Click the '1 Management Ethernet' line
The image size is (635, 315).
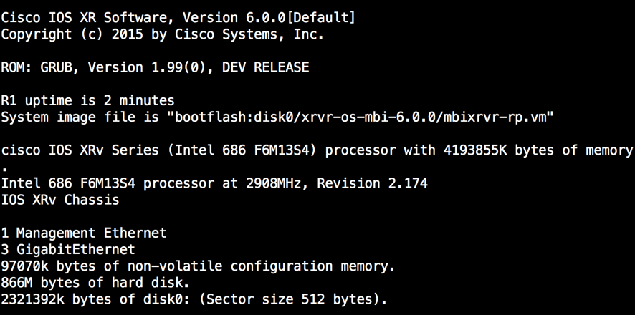(x=84, y=233)
